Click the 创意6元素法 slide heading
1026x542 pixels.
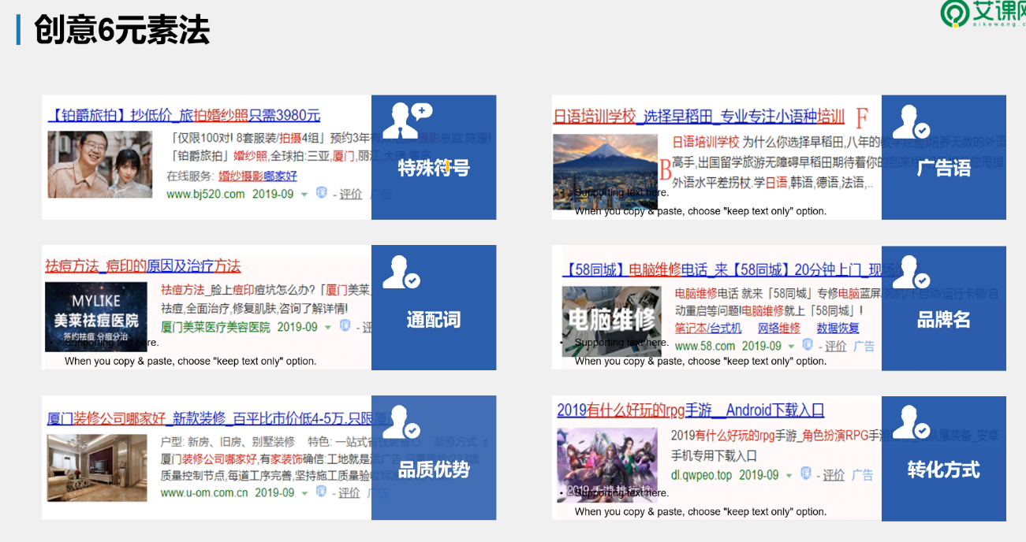tap(122, 30)
